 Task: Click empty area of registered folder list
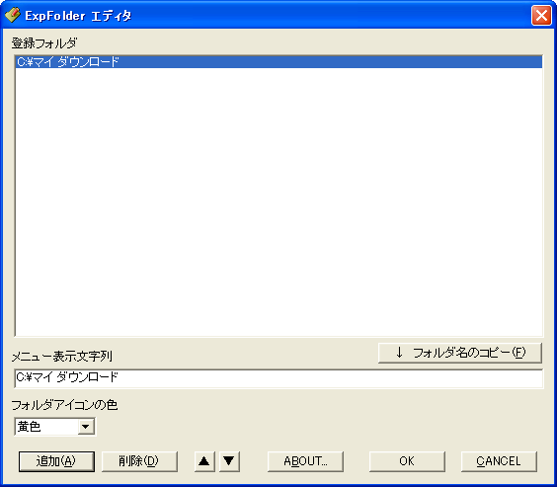tap(278, 203)
